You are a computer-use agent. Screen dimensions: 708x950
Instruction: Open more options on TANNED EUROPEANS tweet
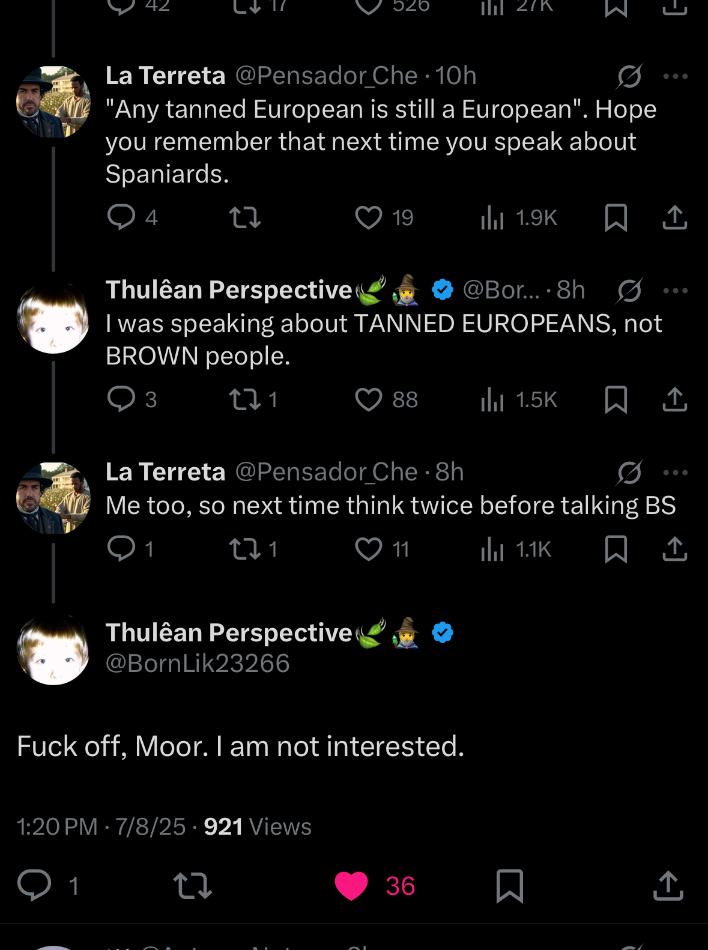tap(676, 291)
